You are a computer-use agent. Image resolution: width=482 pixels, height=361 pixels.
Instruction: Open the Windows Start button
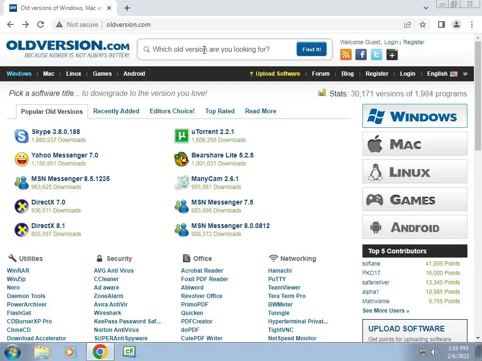click(13, 352)
